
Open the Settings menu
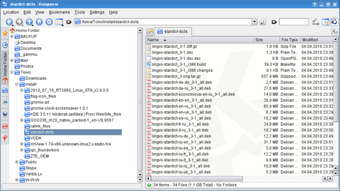(97, 12)
